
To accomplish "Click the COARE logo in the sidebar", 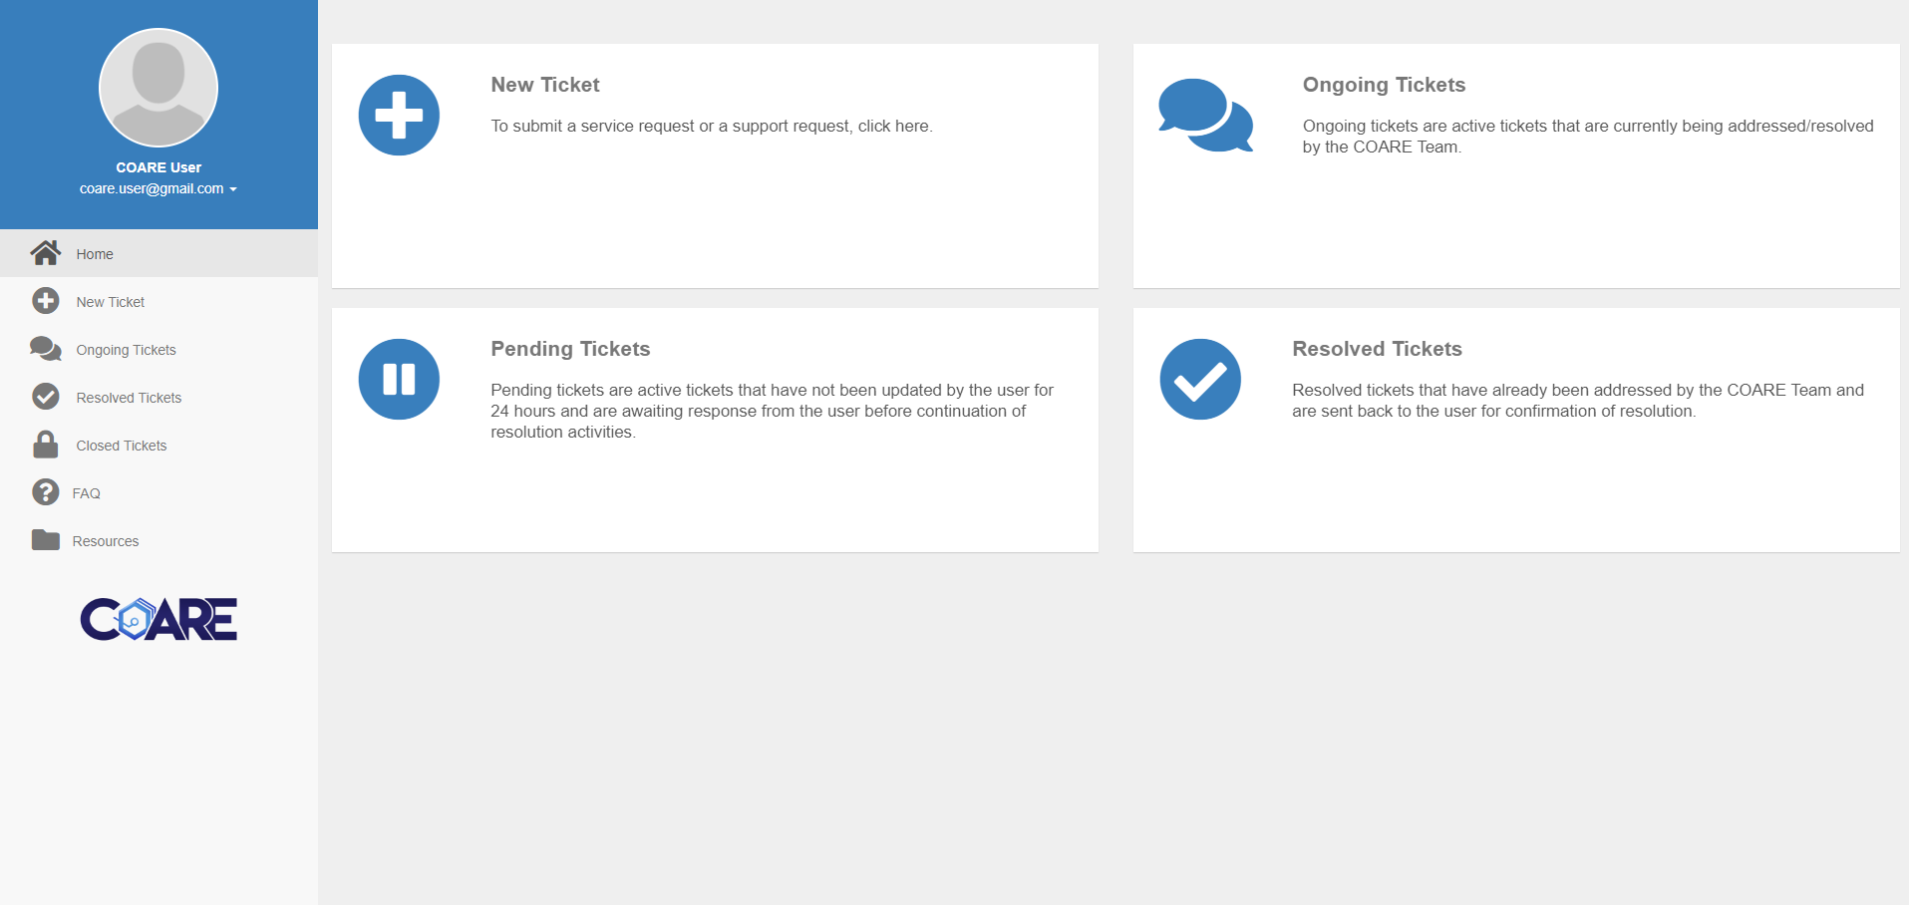I will tap(159, 619).
